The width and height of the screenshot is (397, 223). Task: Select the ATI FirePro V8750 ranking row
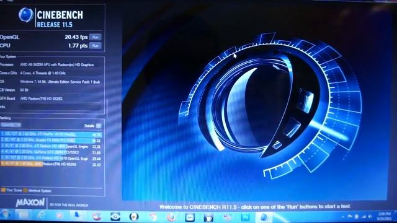click(51, 134)
